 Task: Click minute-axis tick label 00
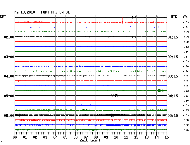pyautogui.click(x=15, y=137)
